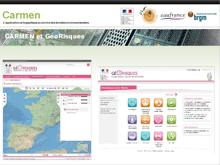Click the GéoRisques logo above the map
The image size is (220, 165).
pos(25,68)
